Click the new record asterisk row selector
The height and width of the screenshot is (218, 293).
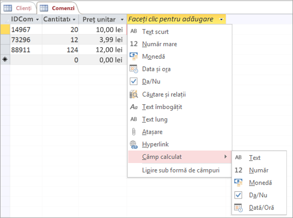tap(5, 60)
